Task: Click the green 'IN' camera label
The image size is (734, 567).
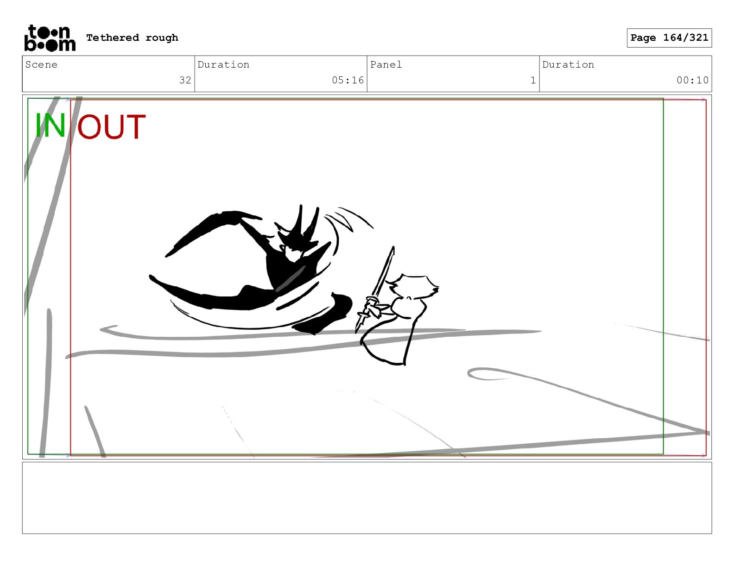Action: (x=50, y=126)
